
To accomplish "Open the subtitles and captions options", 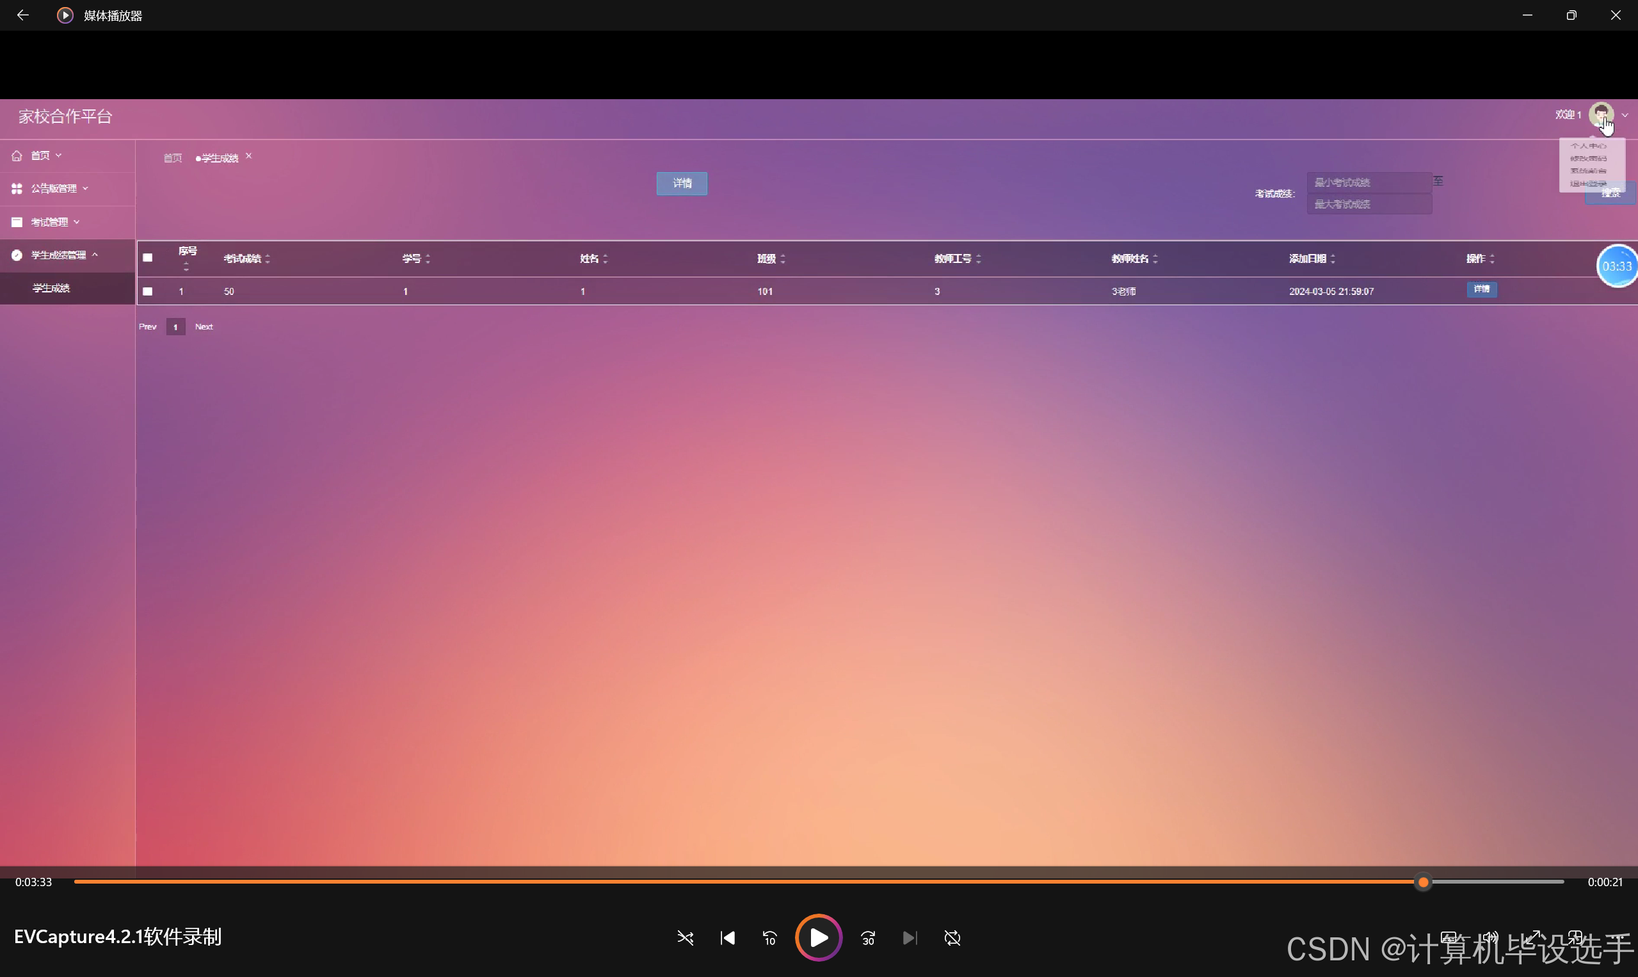I will click(1449, 937).
